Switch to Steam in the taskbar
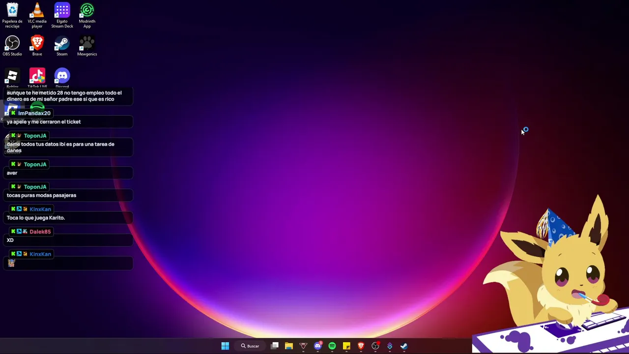The image size is (629, 354). point(404,346)
